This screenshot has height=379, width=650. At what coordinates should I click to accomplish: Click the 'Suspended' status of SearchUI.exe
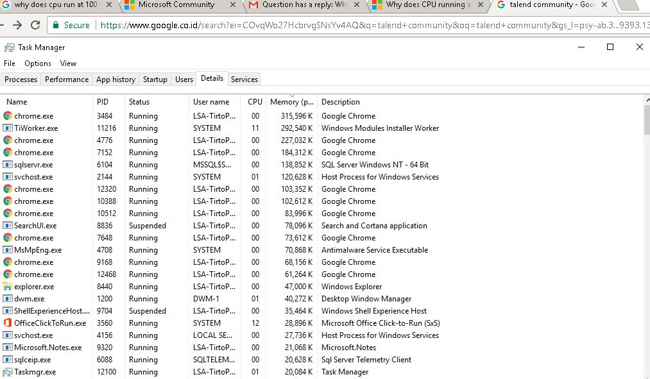point(147,226)
